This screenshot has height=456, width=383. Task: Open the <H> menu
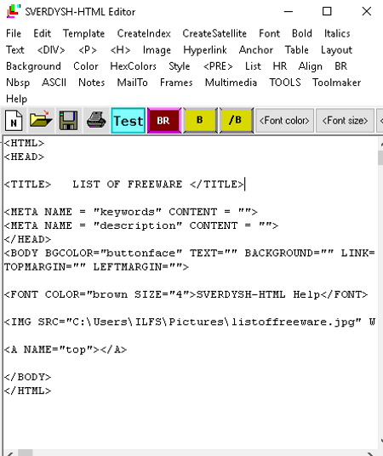(120, 49)
